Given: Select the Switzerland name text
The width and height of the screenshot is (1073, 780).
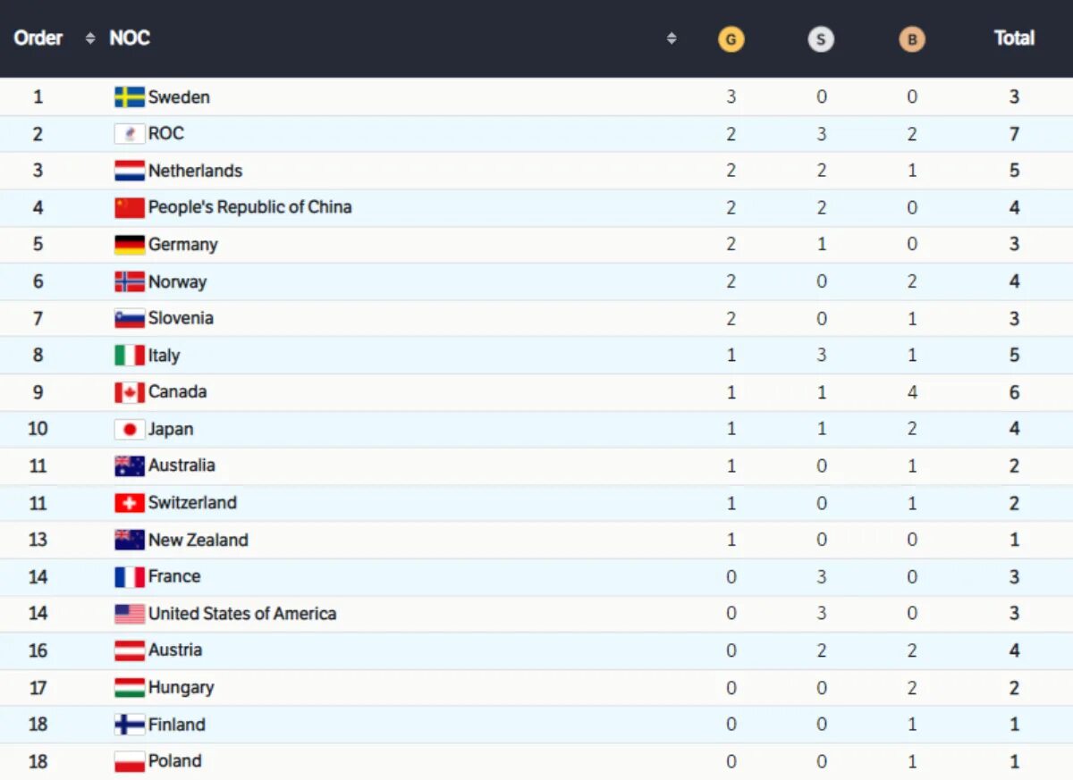Looking at the screenshot, I should coord(192,502).
